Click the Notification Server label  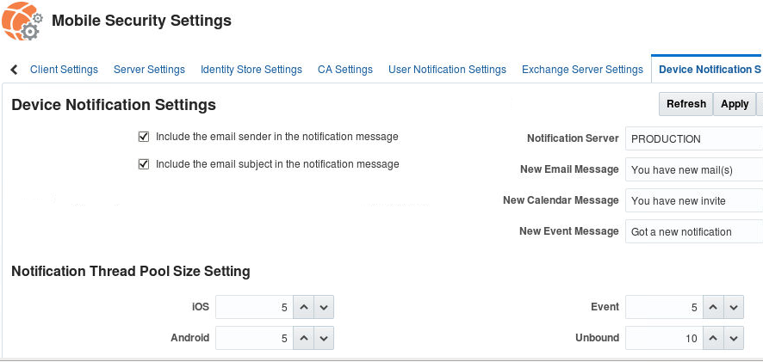[573, 138]
